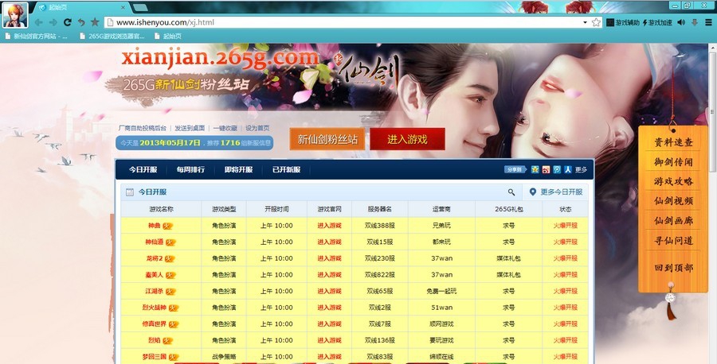717x364 pixels.
Task: Open 更多今日开服 link
Action: point(556,192)
